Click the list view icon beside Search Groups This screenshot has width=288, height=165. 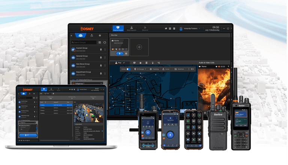(99, 42)
